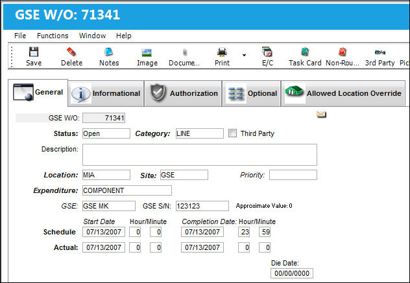Open the Non-Routine toolbar icon

(343, 52)
